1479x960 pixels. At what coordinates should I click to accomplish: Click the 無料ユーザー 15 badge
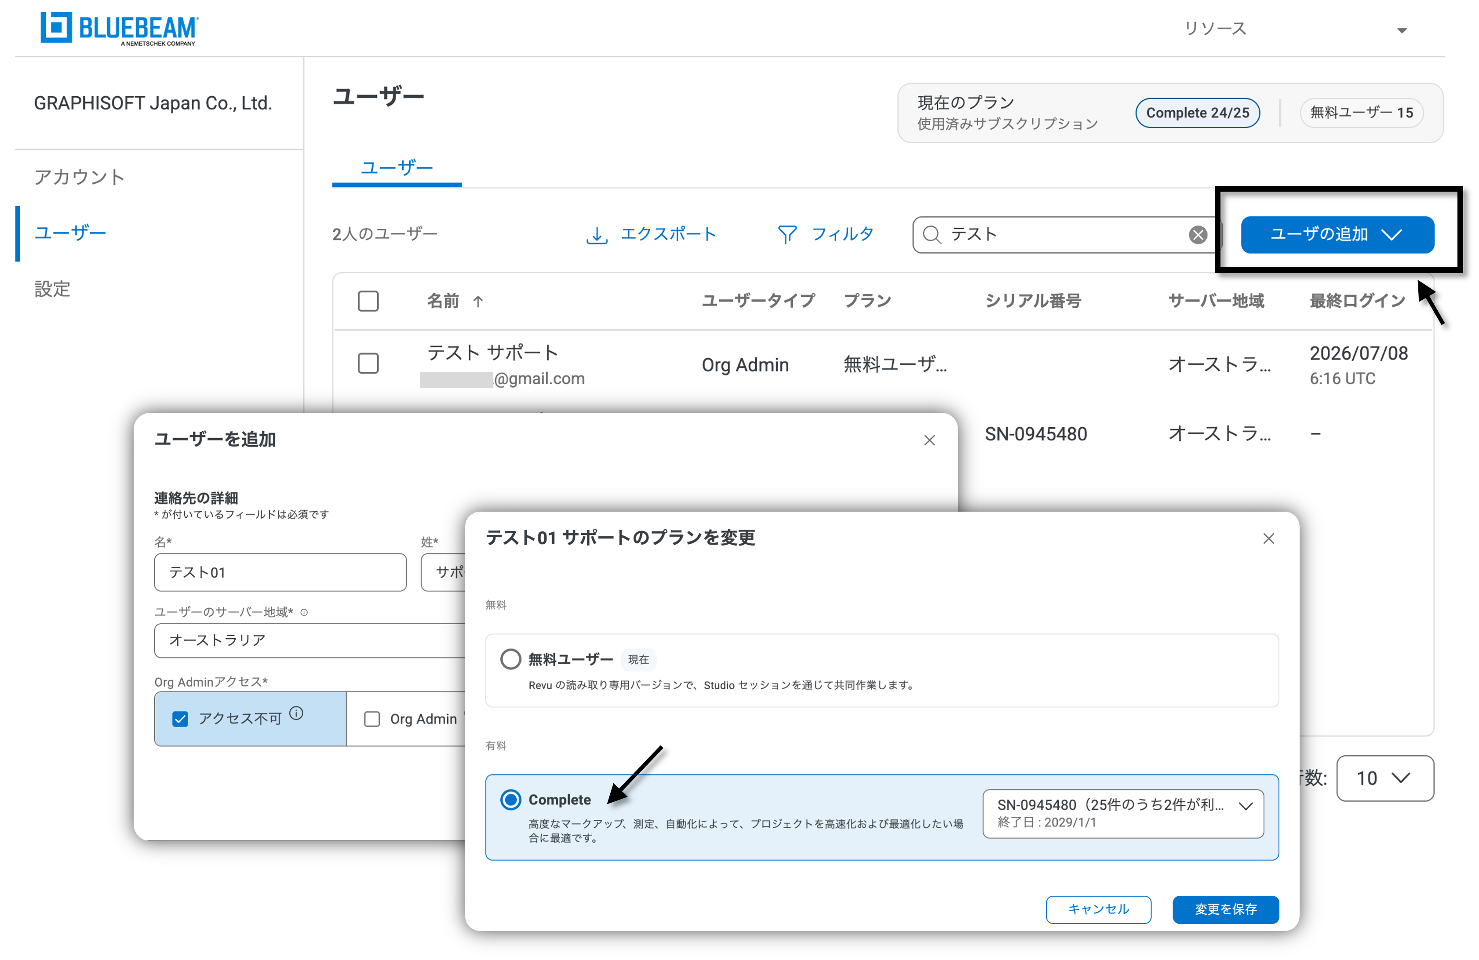point(1361,113)
